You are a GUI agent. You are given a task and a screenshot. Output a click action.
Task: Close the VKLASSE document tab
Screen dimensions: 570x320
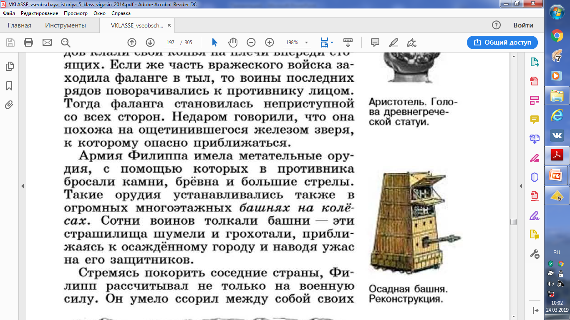[x=169, y=25]
